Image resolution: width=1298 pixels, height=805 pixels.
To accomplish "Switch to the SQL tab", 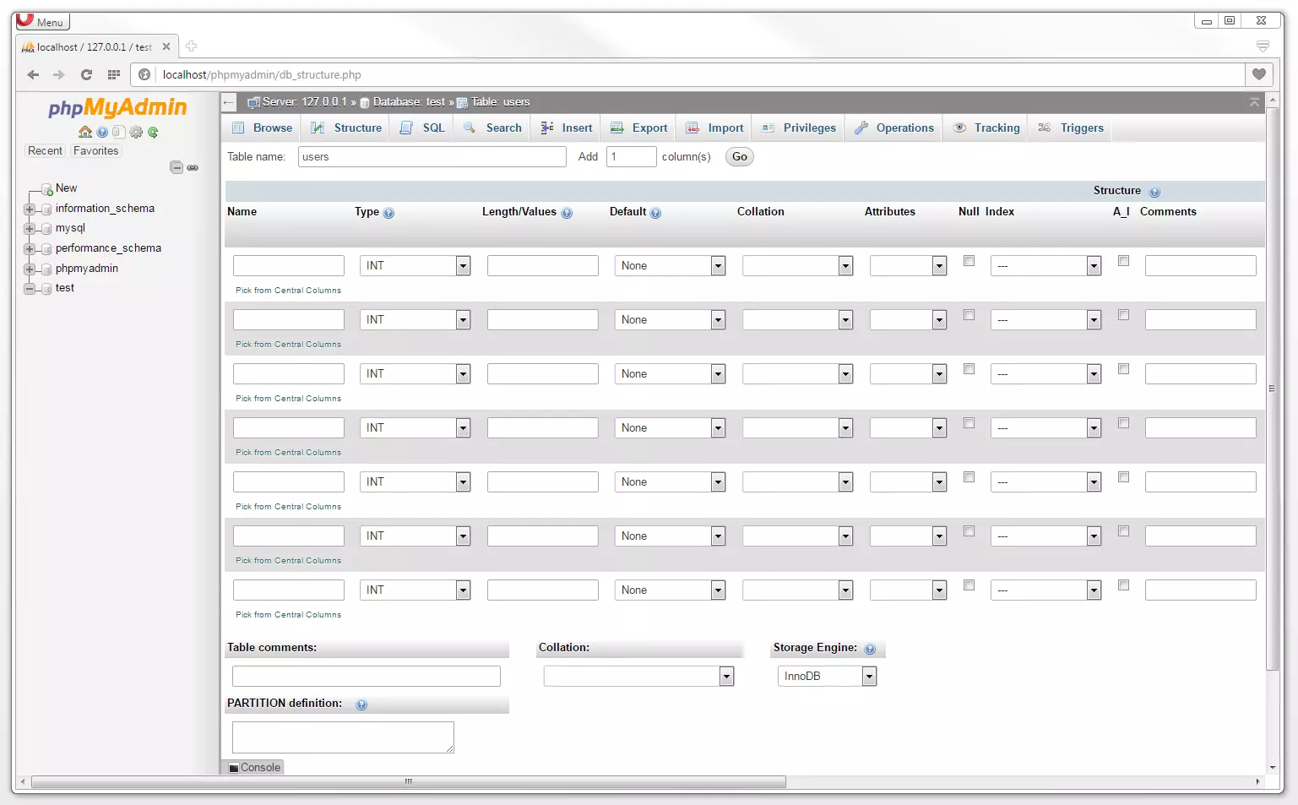I will [x=422, y=128].
